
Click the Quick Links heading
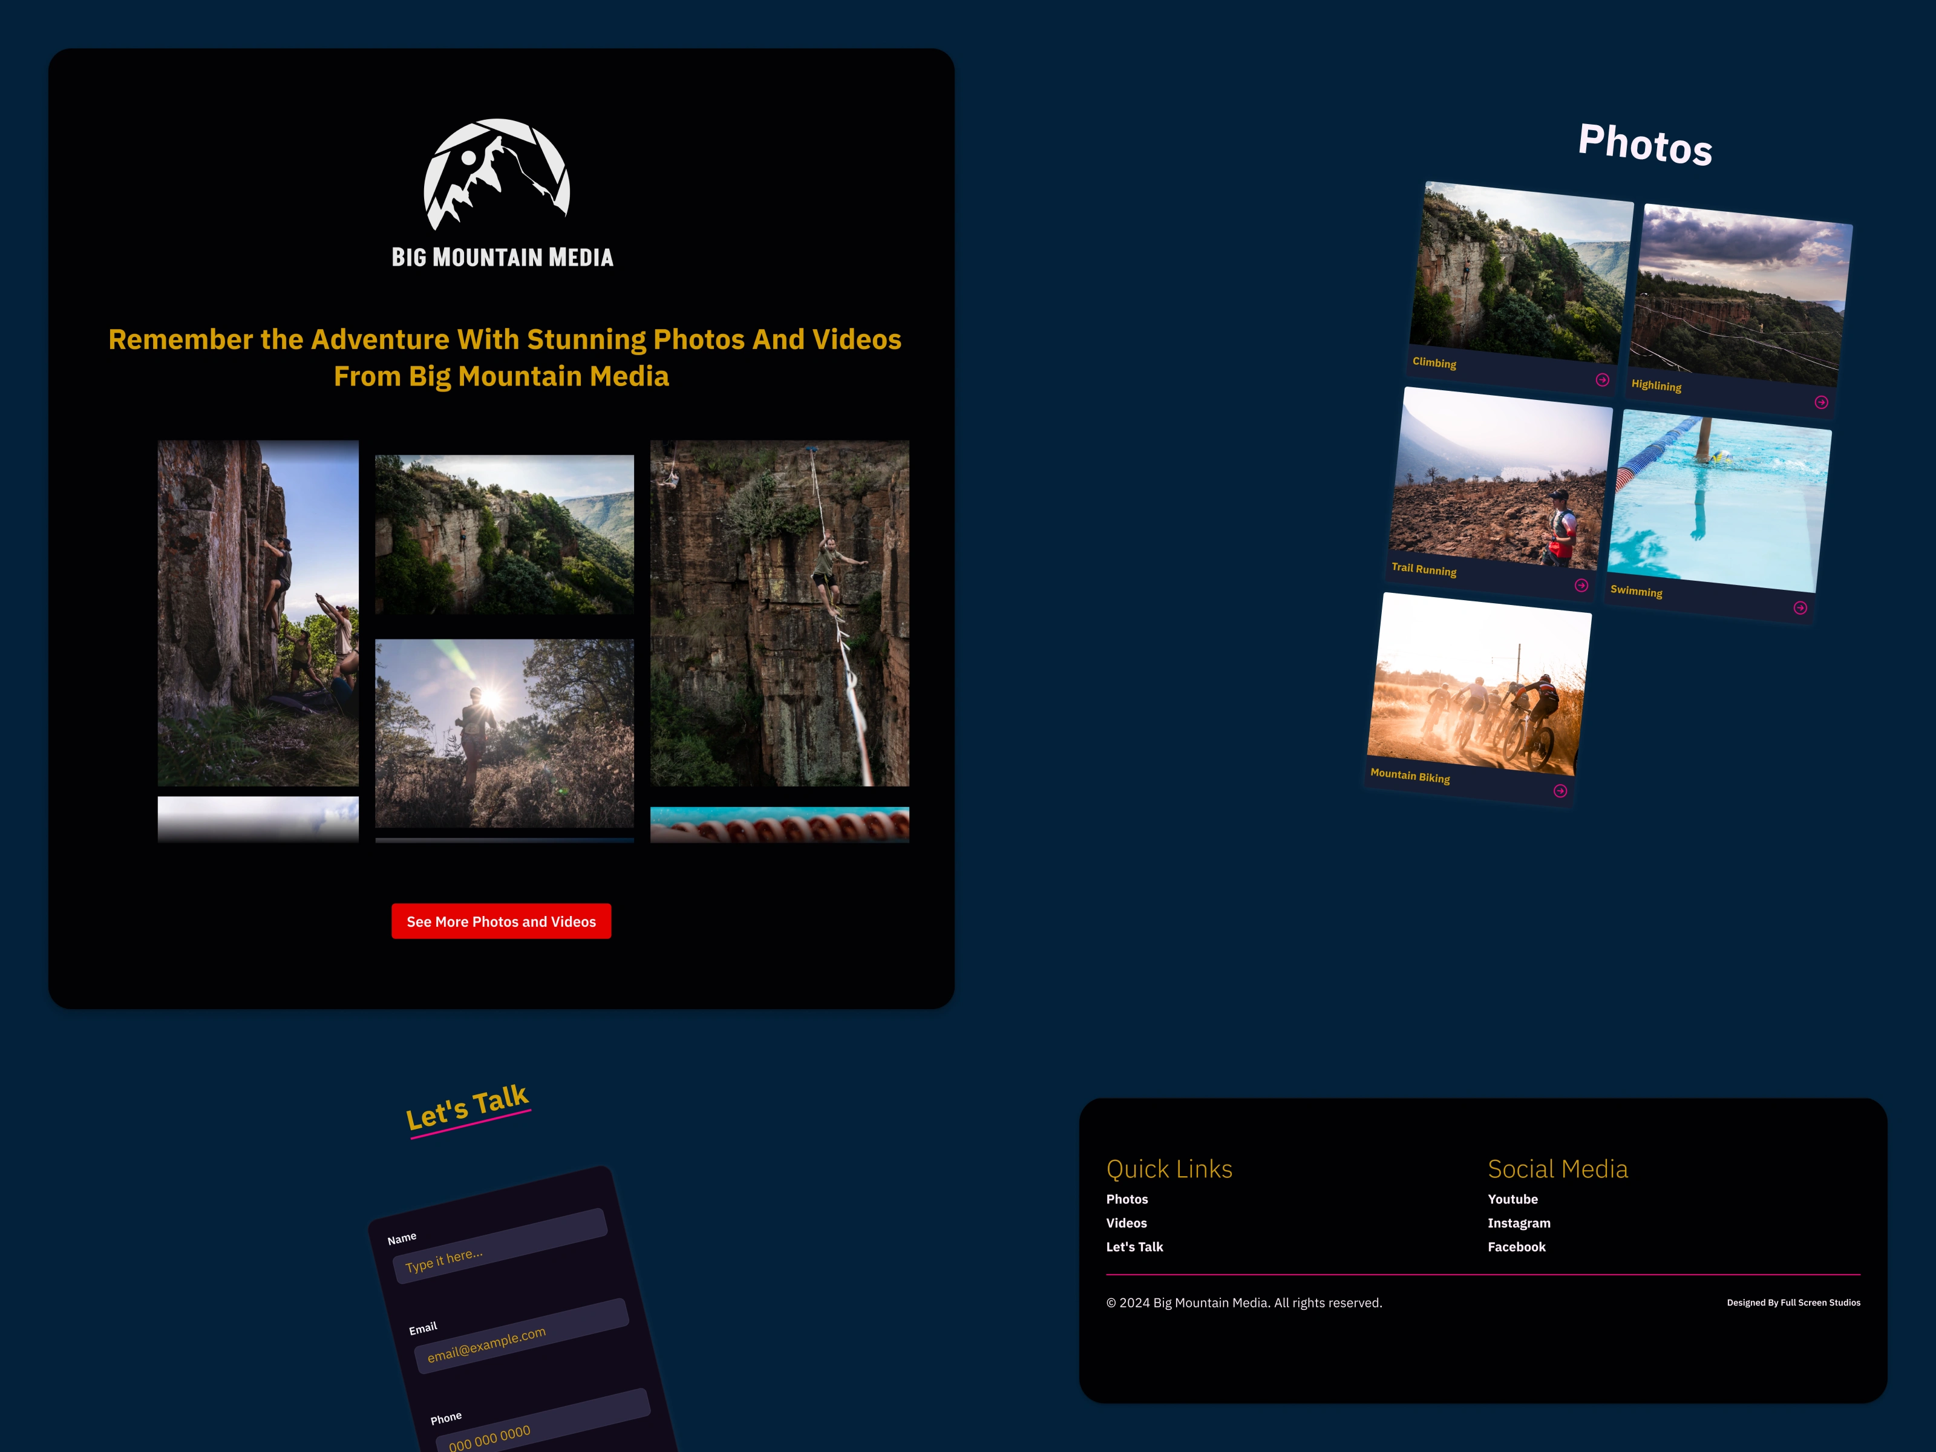(1169, 1169)
